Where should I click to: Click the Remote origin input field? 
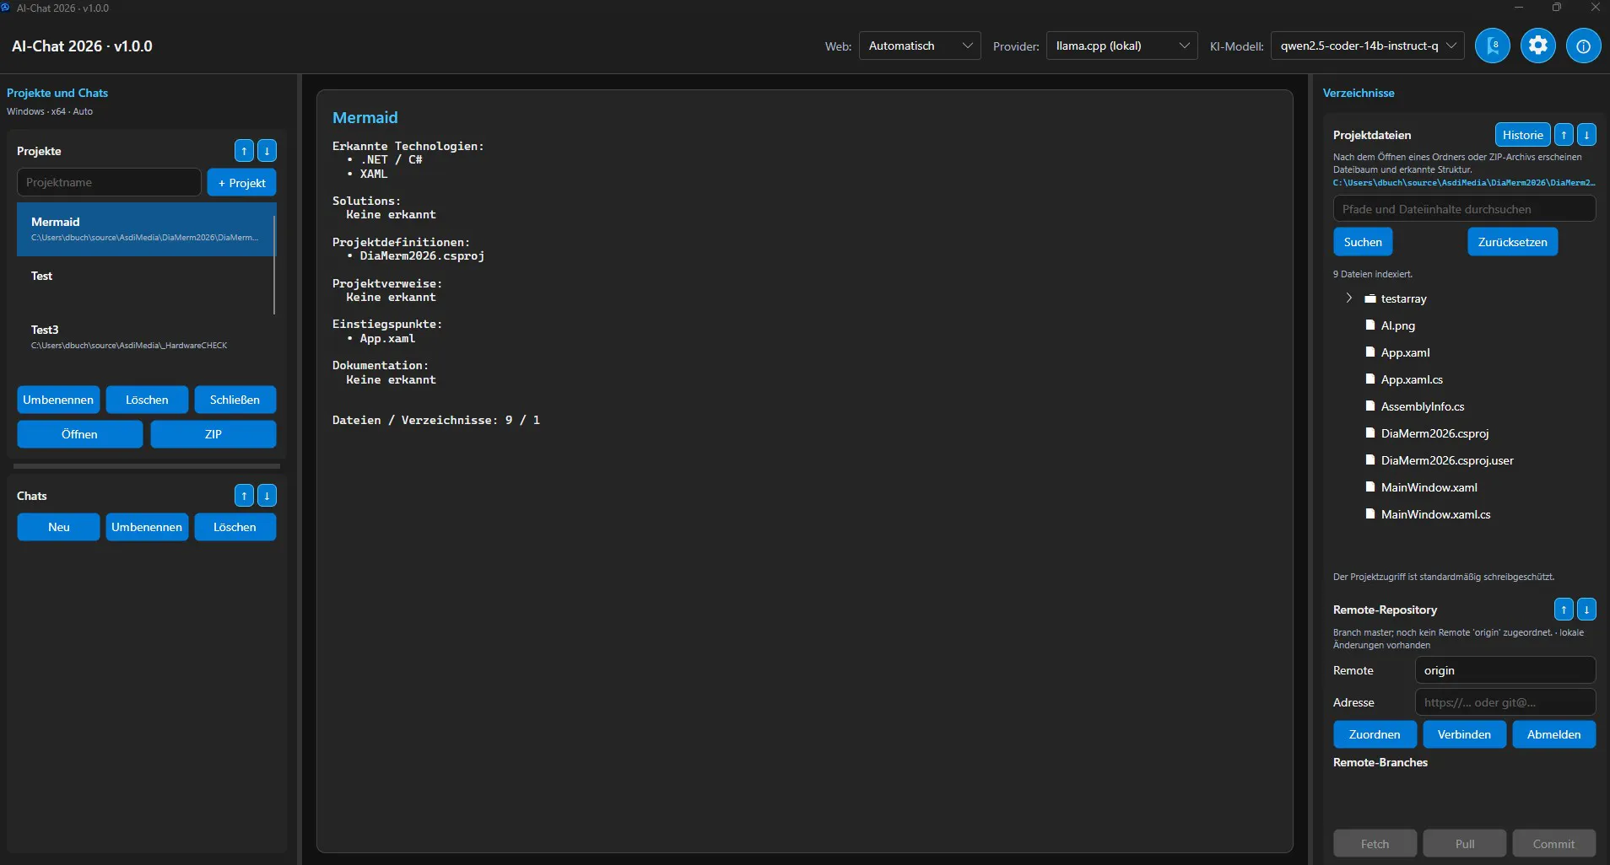click(x=1505, y=670)
